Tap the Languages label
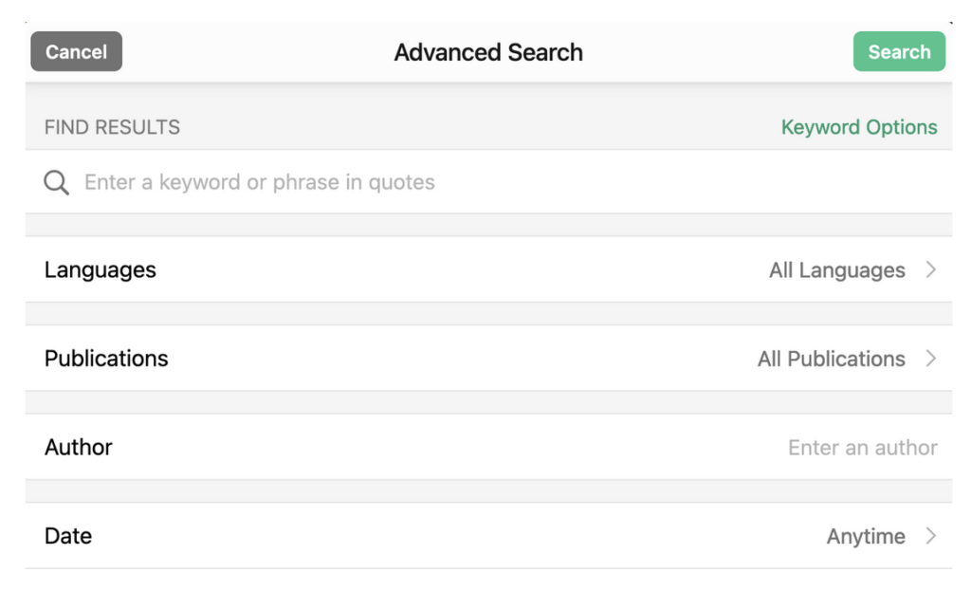 100,270
